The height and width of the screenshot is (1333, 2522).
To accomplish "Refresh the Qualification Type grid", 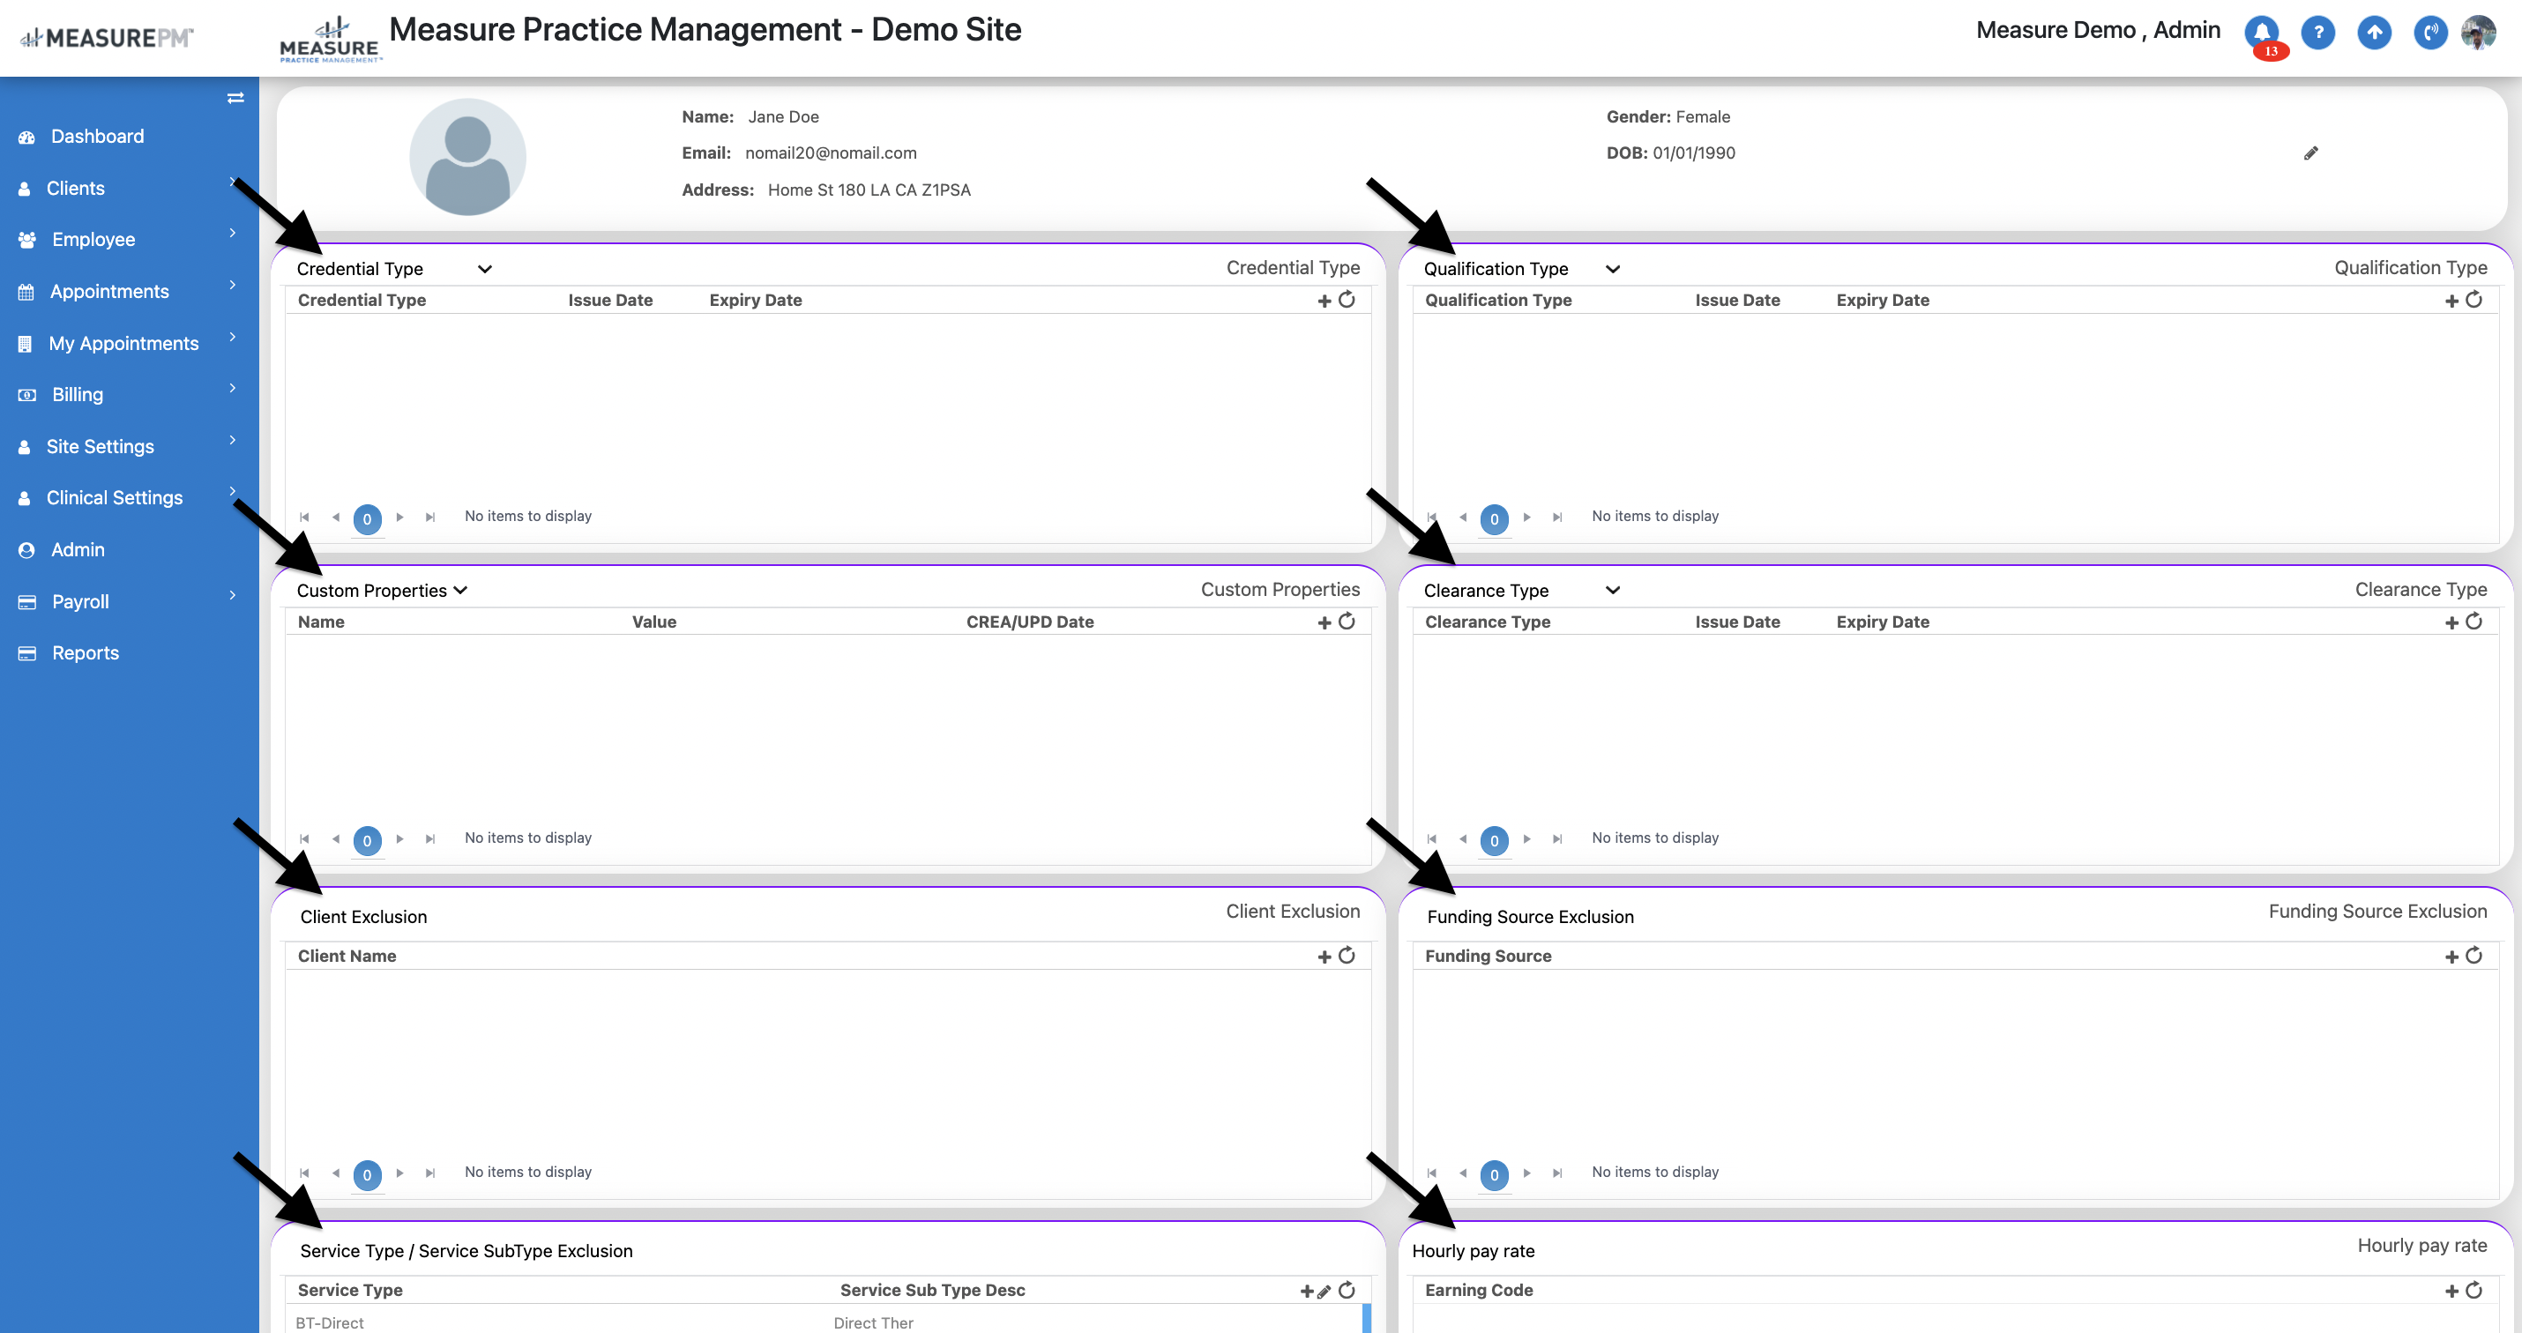I will point(2474,300).
